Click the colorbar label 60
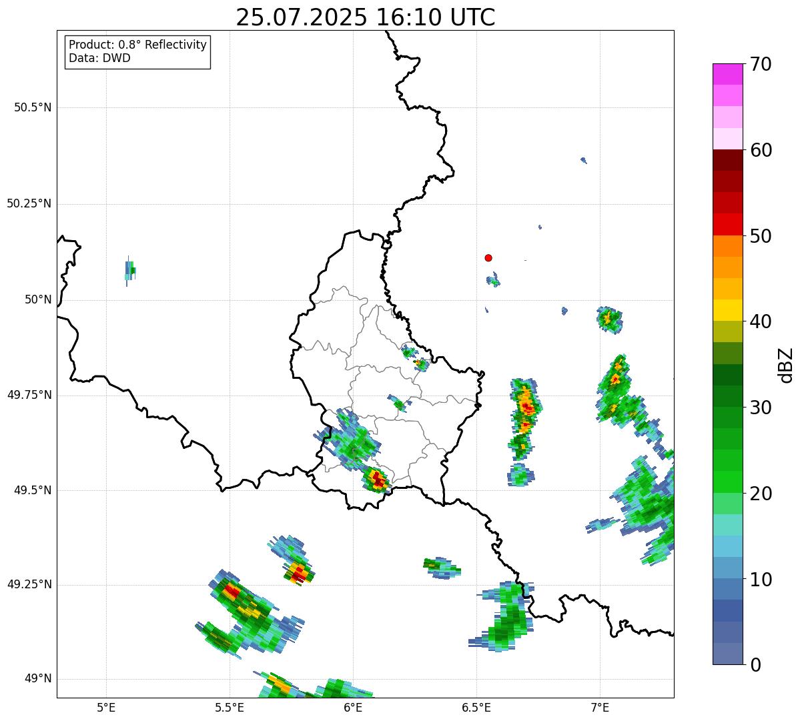Viewport: 802px width, 721px height. click(761, 150)
